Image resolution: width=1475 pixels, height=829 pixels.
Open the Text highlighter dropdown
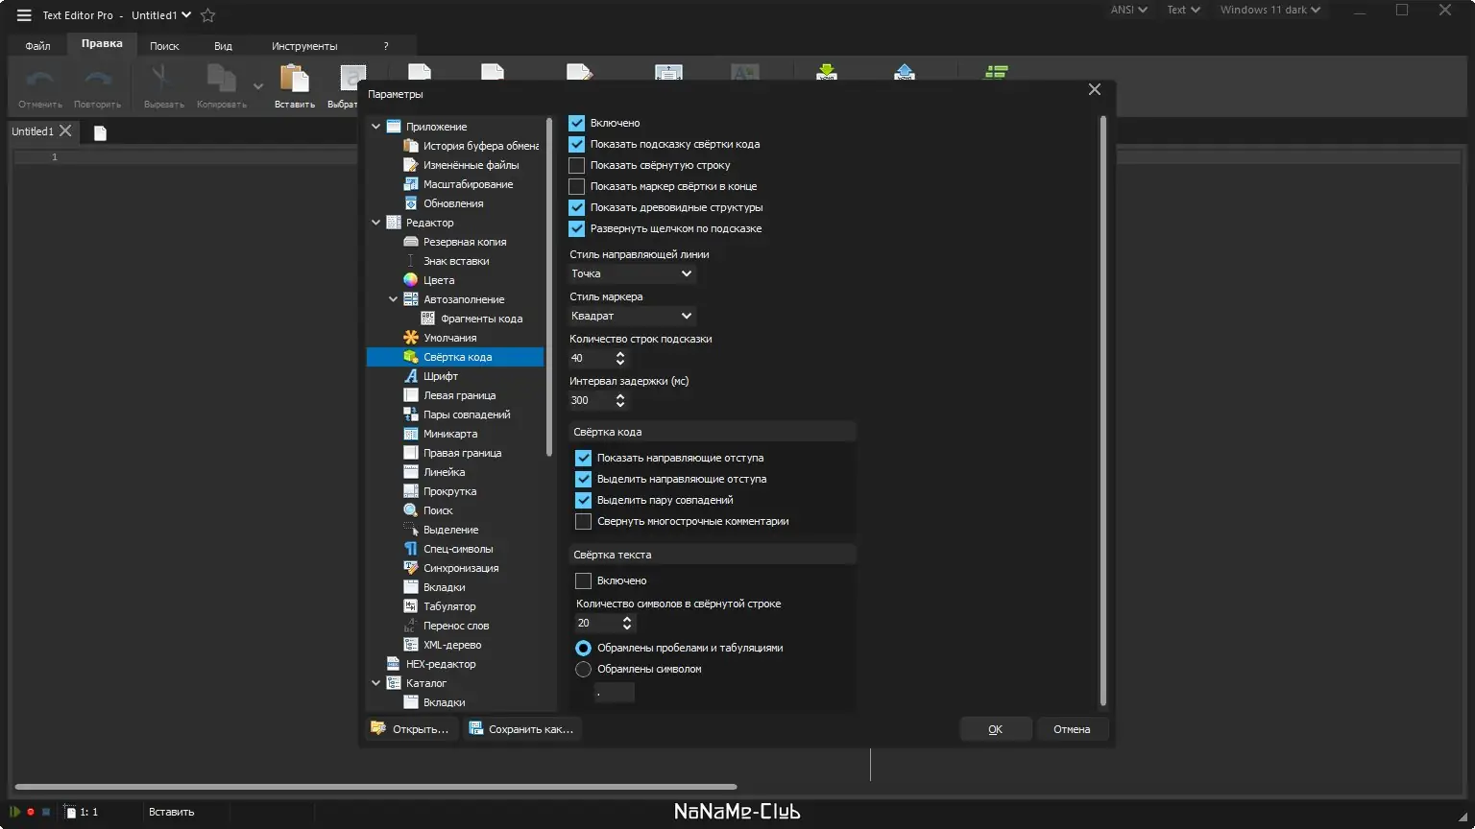pyautogui.click(x=1183, y=10)
